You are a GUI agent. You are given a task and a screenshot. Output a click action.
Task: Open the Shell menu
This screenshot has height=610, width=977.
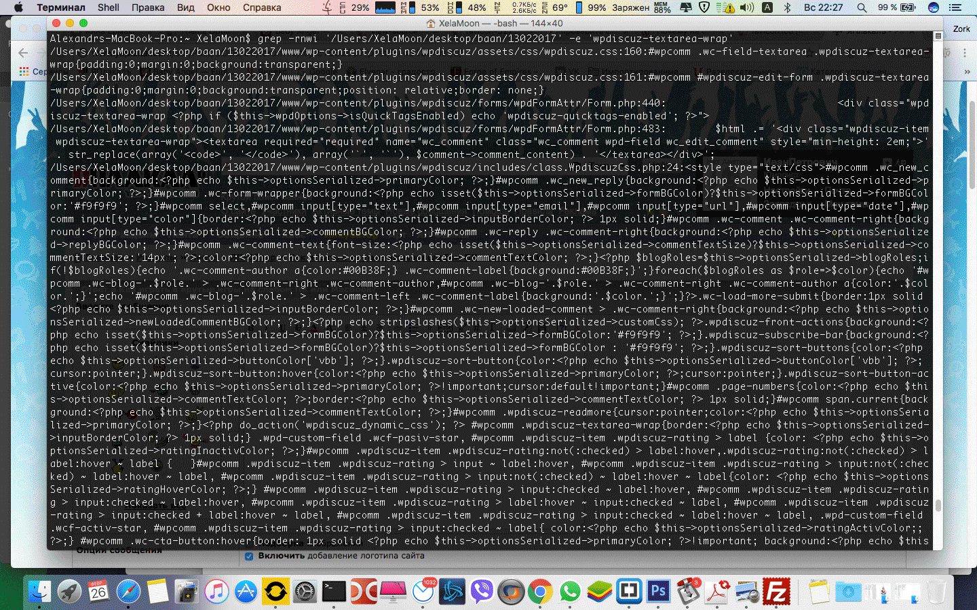pos(109,7)
